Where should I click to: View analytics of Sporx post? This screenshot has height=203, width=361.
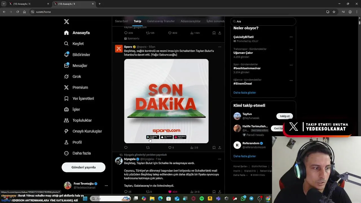(x=194, y=147)
